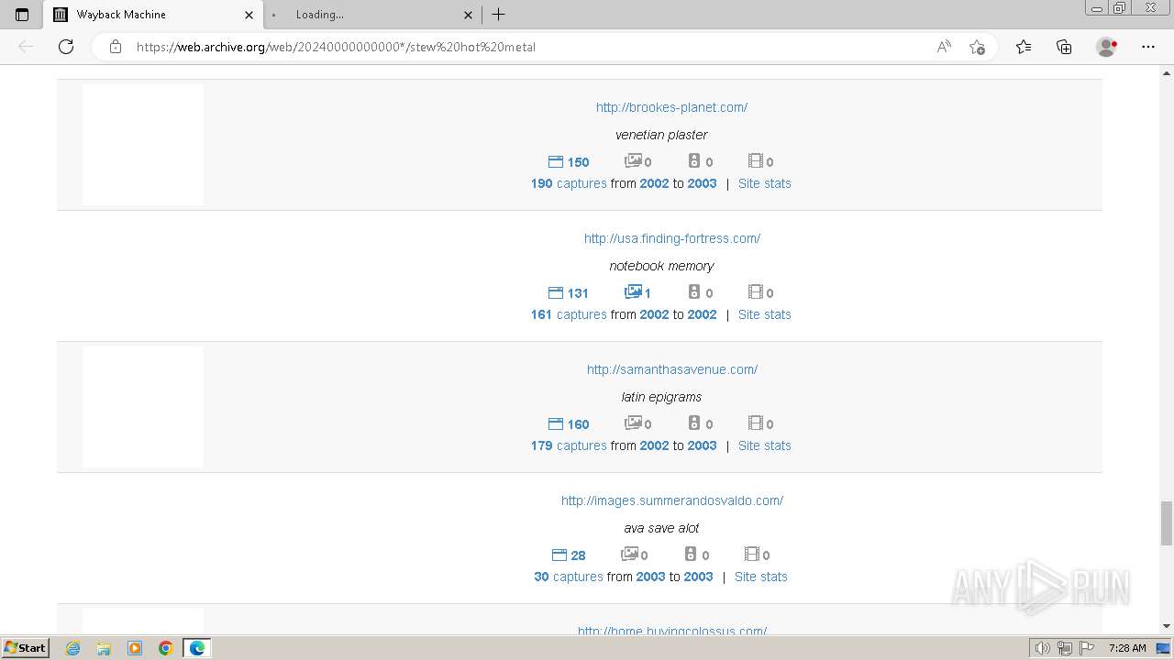
Task: Click the image captures icon for brookes-planet.com
Action: (633, 161)
